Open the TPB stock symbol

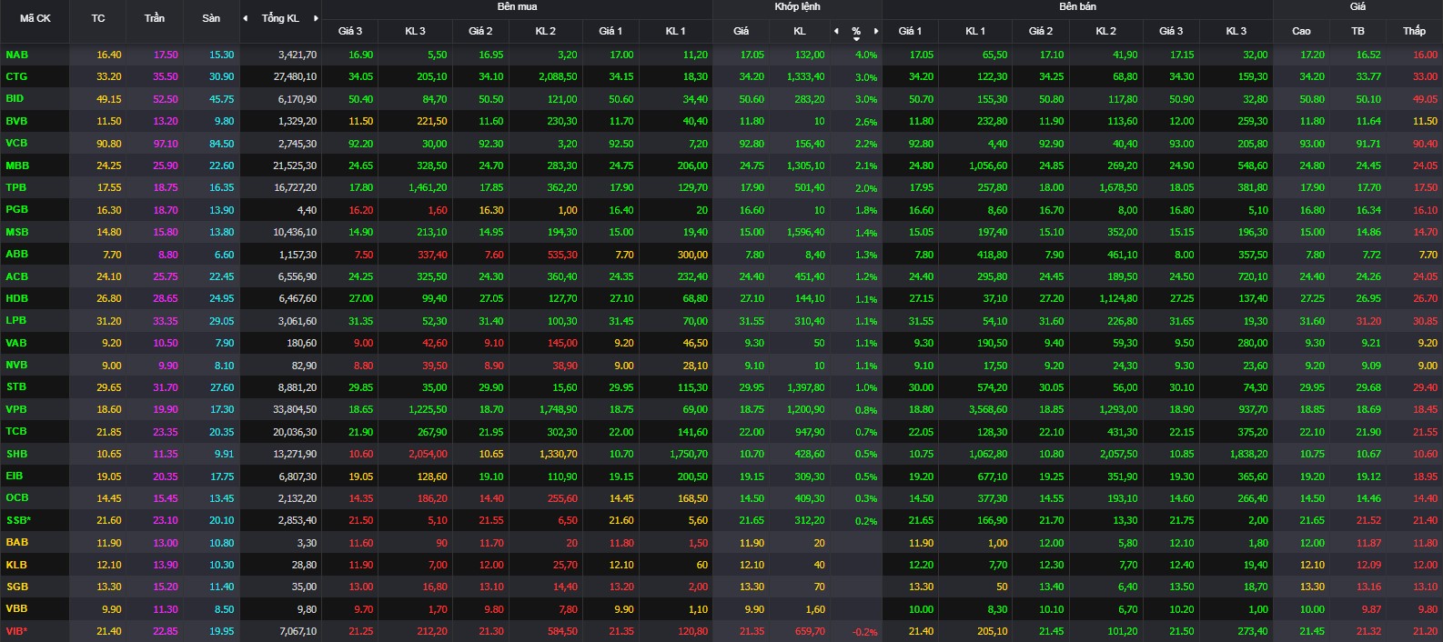[16, 187]
